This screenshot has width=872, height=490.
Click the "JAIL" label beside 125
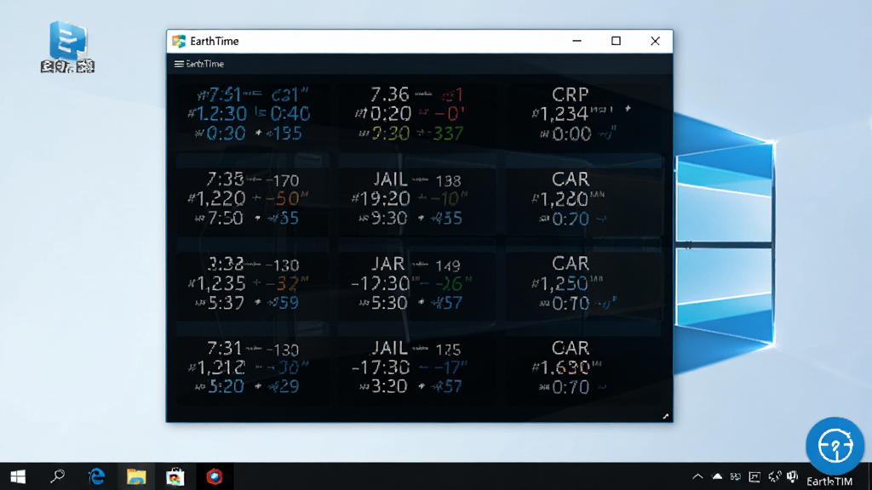point(390,348)
